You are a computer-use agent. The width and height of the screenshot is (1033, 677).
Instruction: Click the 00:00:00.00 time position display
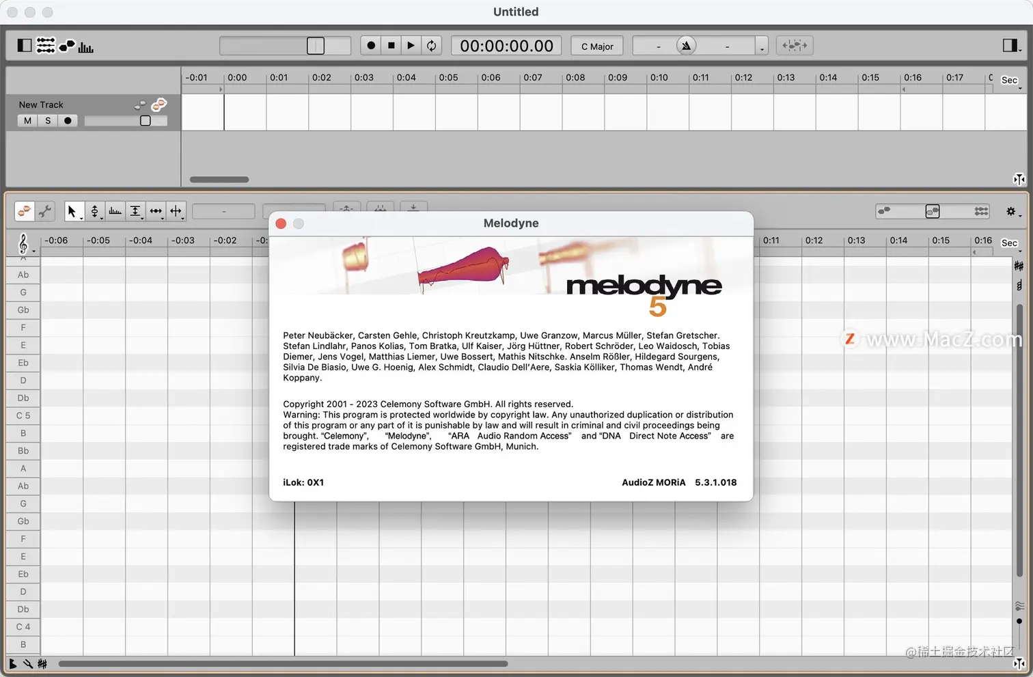[x=506, y=46]
